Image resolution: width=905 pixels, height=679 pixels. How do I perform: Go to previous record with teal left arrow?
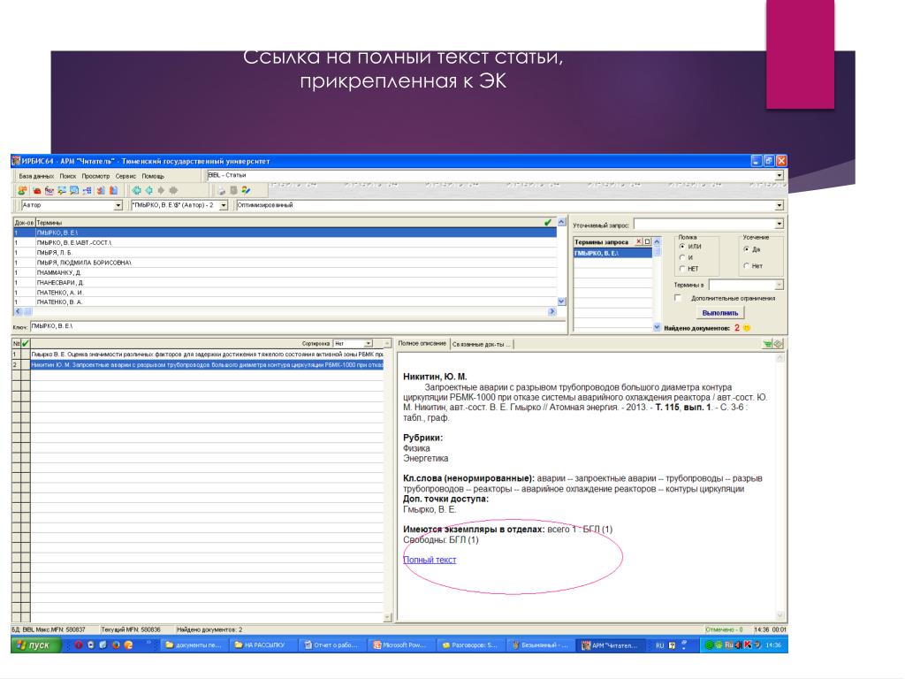click(x=148, y=190)
